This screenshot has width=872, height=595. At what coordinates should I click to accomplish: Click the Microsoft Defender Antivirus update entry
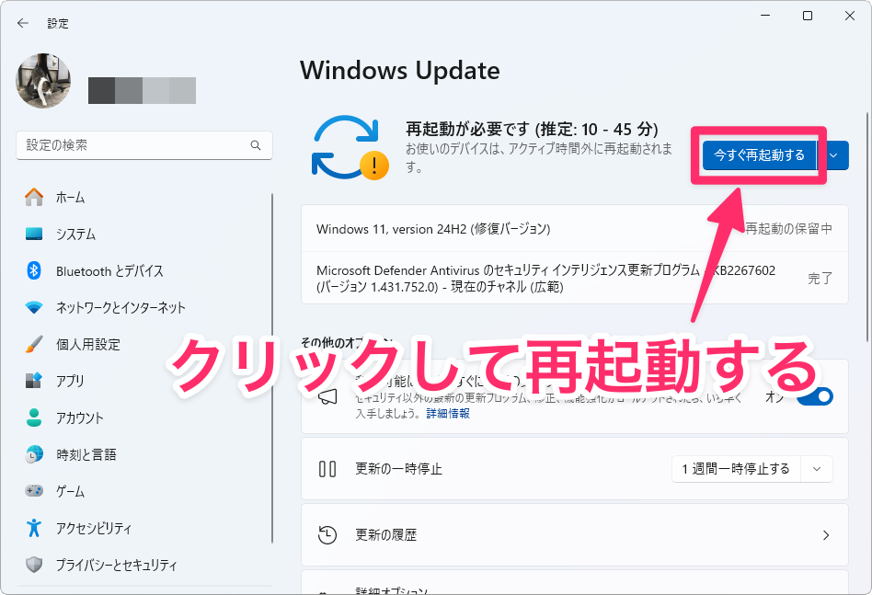(575, 278)
